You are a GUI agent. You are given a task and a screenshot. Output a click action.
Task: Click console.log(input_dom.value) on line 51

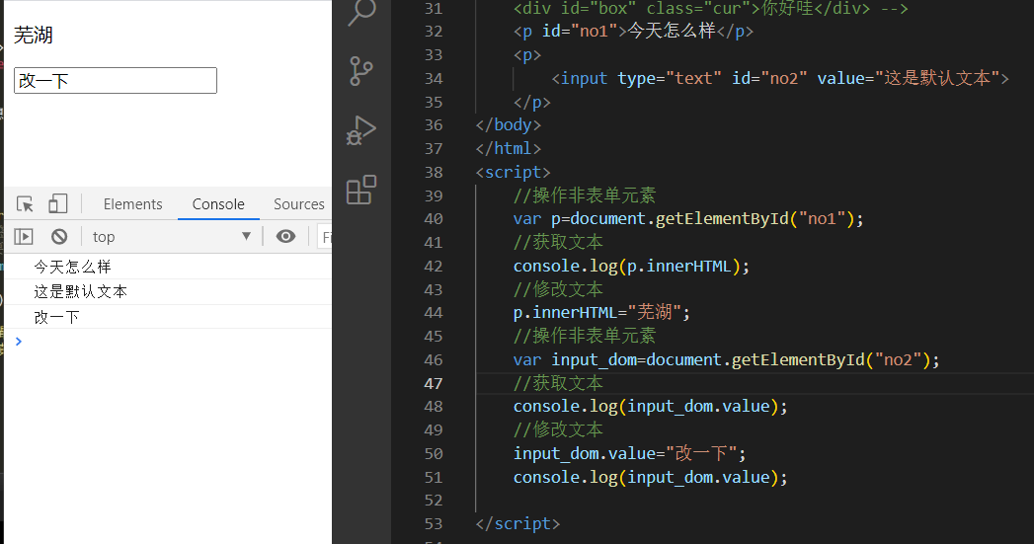pos(650,478)
